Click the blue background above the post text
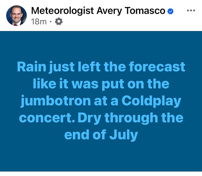This screenshot has height=176, width=202. point(101,46)
